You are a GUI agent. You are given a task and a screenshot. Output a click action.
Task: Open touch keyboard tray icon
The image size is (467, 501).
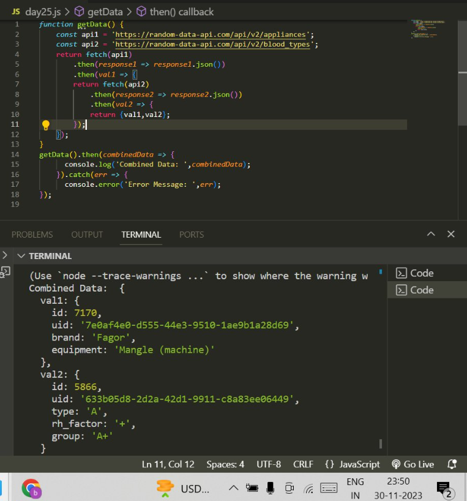tap(329, 488)
